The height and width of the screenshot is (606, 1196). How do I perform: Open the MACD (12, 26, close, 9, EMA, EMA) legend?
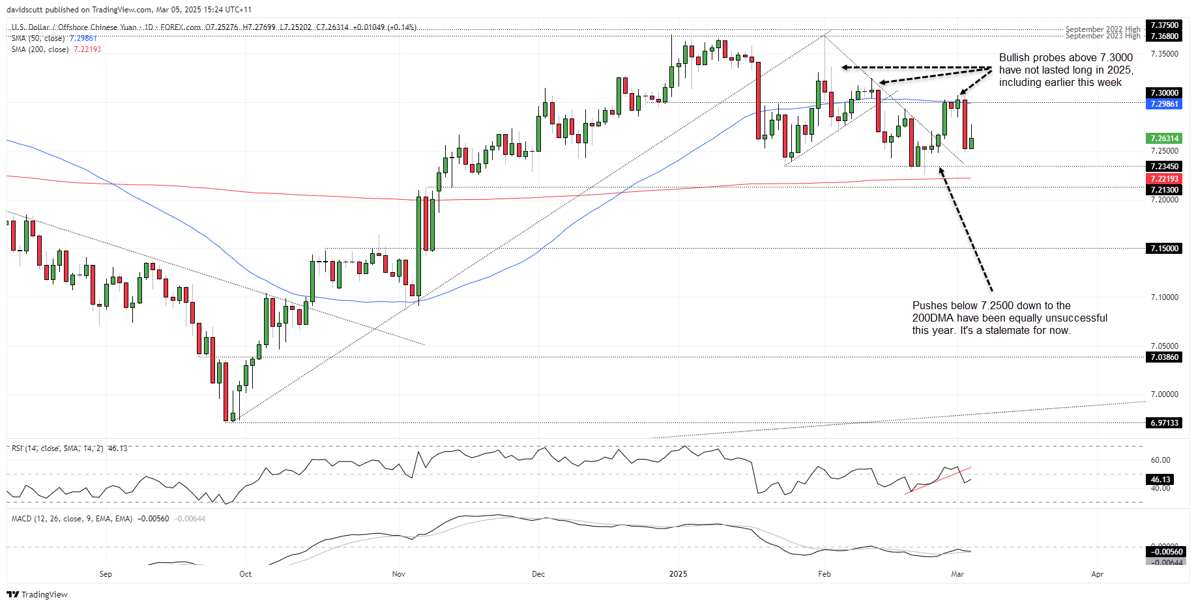108,519
